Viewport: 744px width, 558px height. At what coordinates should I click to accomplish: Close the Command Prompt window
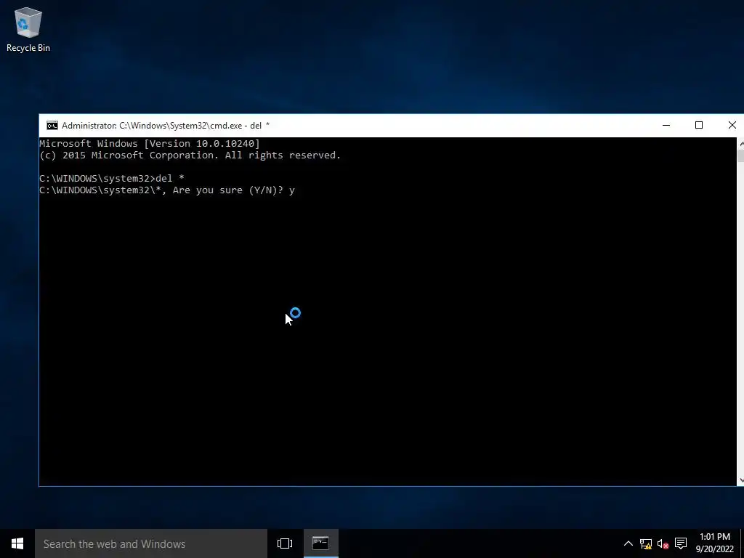point(732,125)
